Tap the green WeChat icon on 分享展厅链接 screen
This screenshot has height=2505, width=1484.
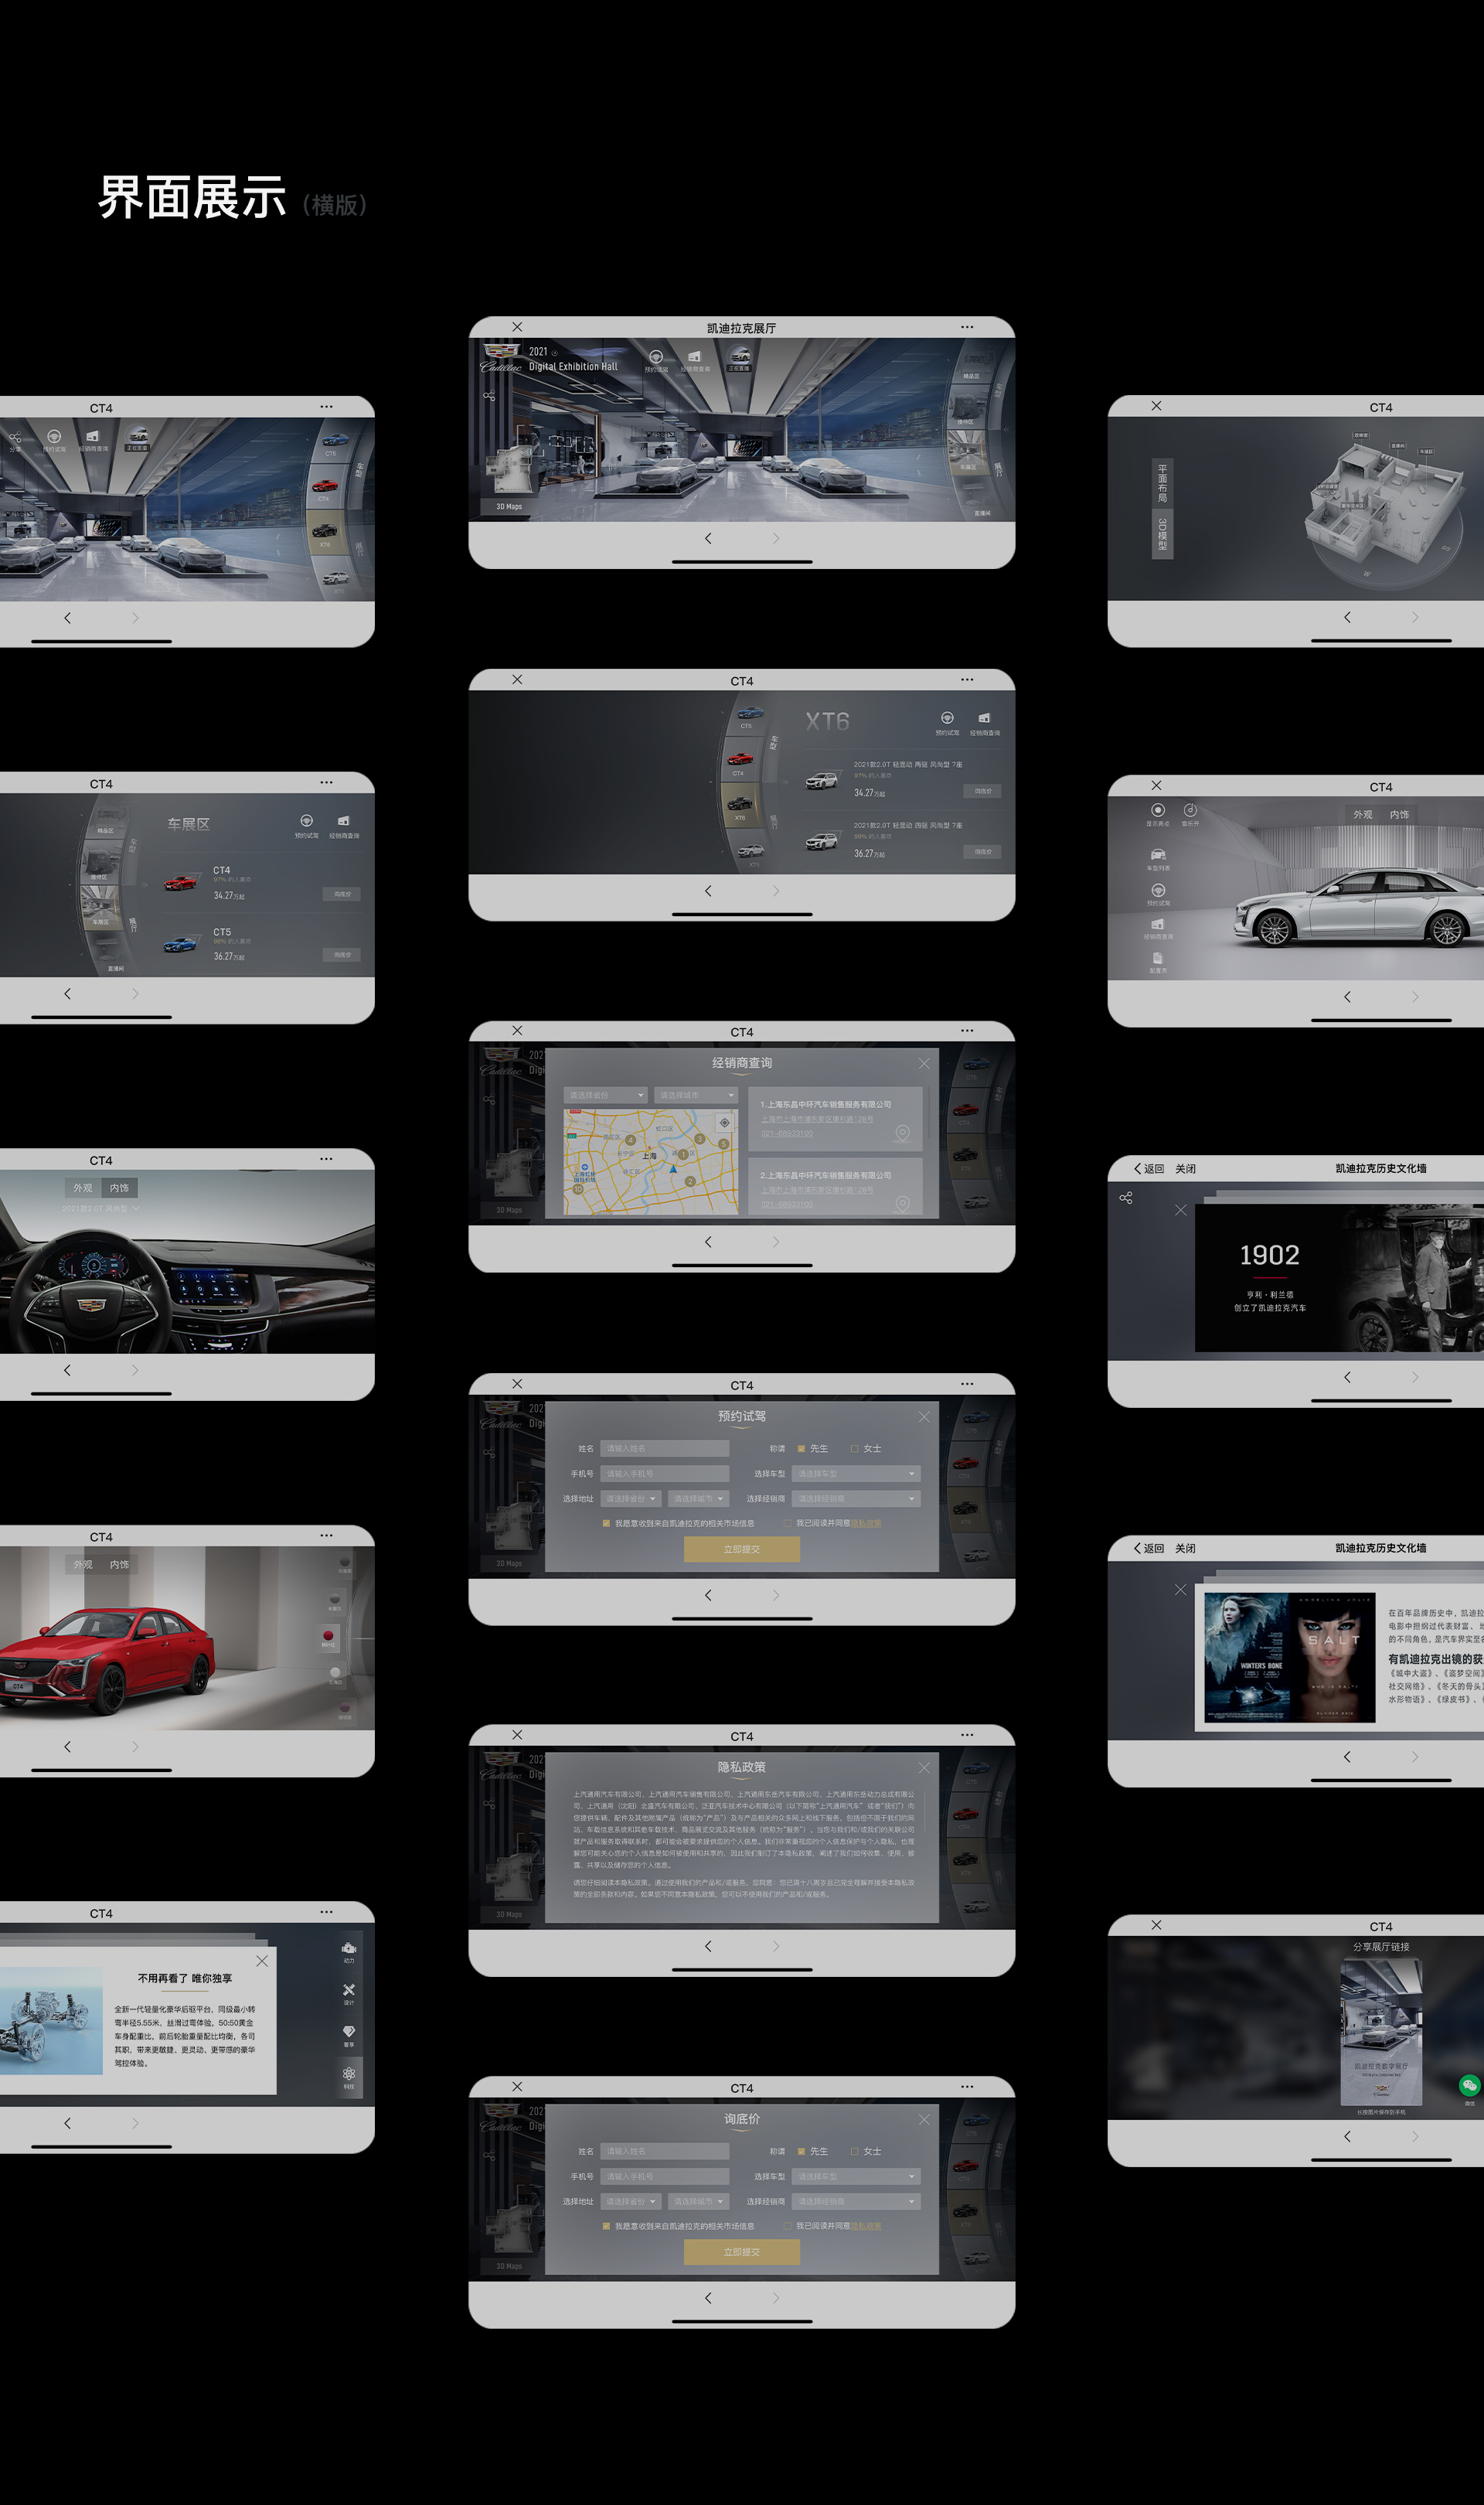click(1469, 2085)
